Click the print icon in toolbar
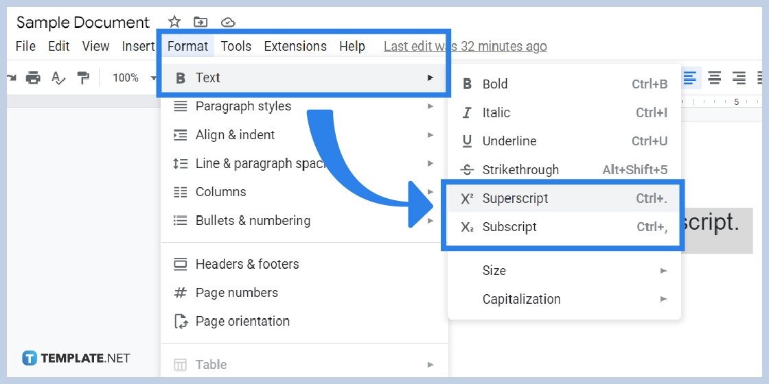769x384 pixels. tap(34, 77)
